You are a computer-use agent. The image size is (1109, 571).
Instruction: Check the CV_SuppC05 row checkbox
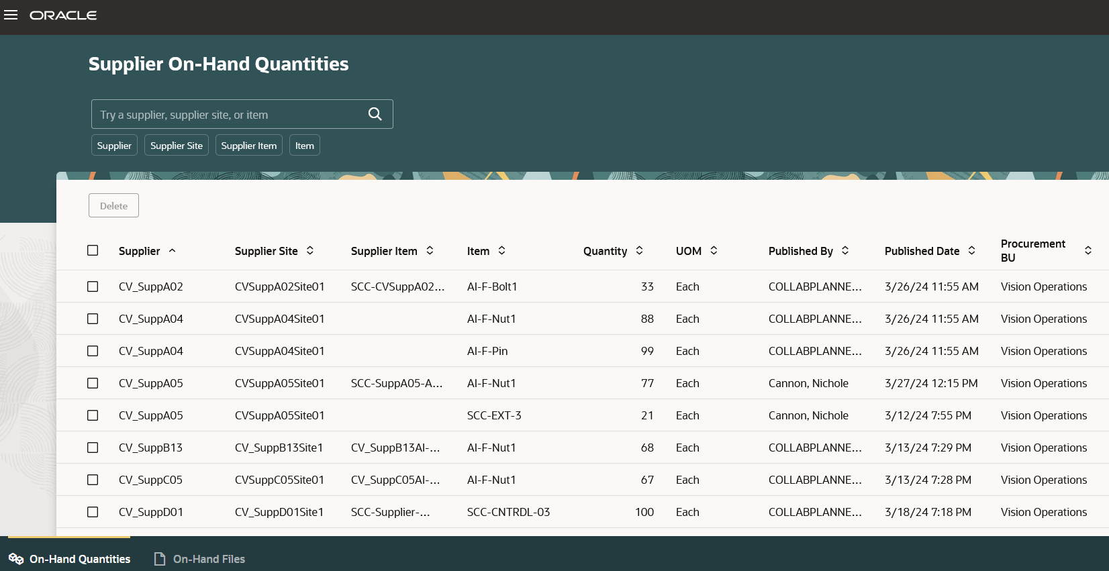[x=93, y=480]
